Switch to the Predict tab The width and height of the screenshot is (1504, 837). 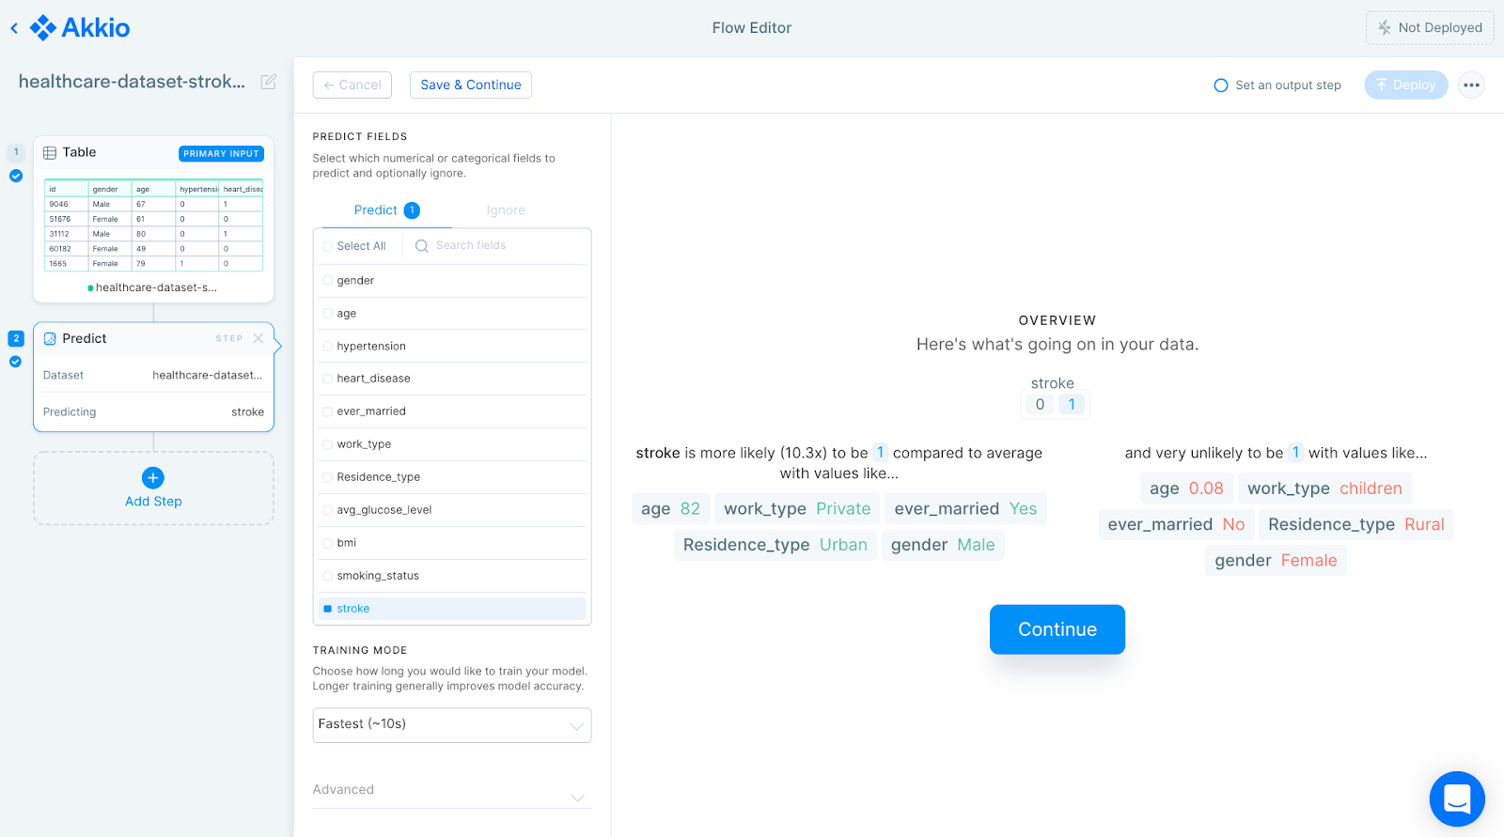click(386, 210)
